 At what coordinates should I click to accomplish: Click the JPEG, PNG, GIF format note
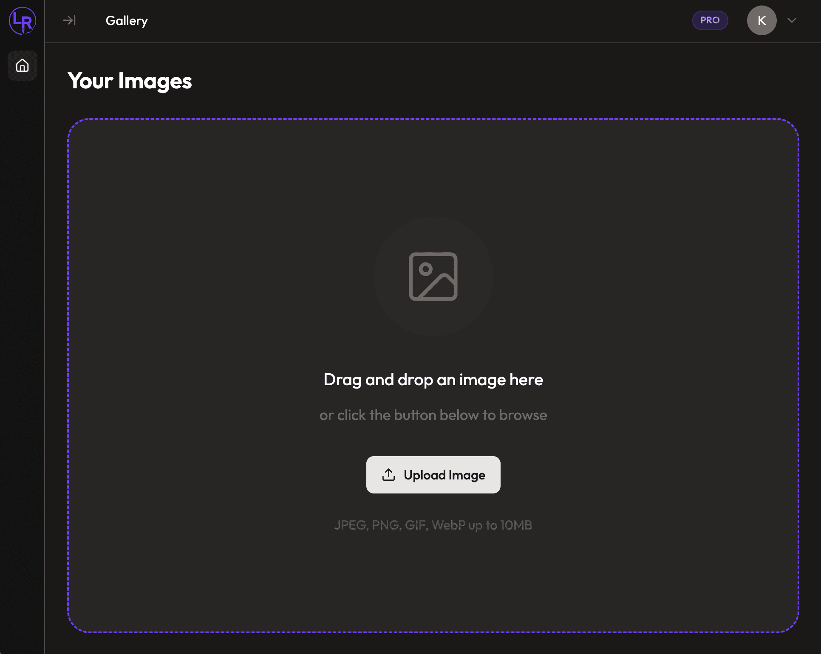433,525
